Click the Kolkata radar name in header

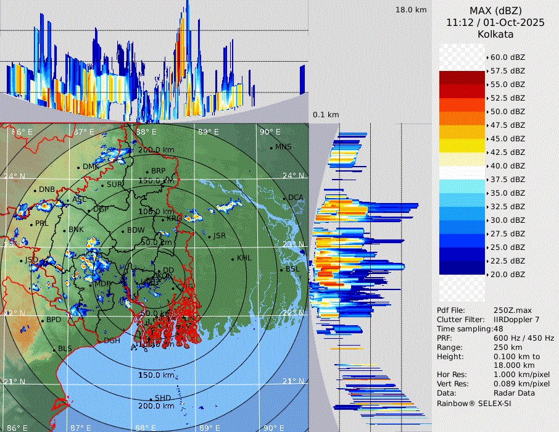tap(495, 34)
